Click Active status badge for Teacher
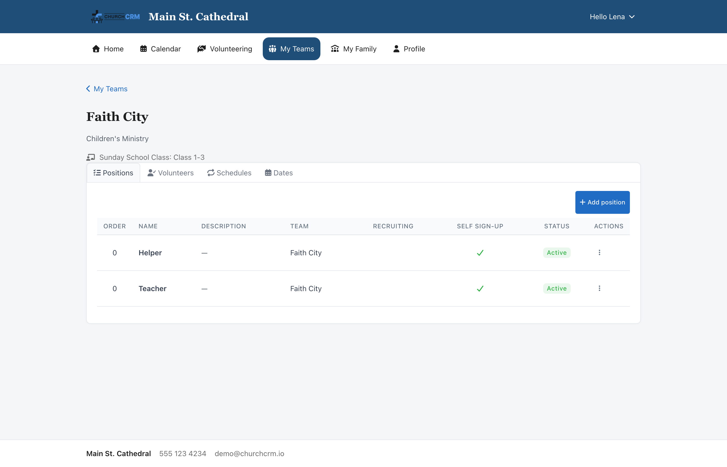The image size is (727, 467). click(556, 289)
